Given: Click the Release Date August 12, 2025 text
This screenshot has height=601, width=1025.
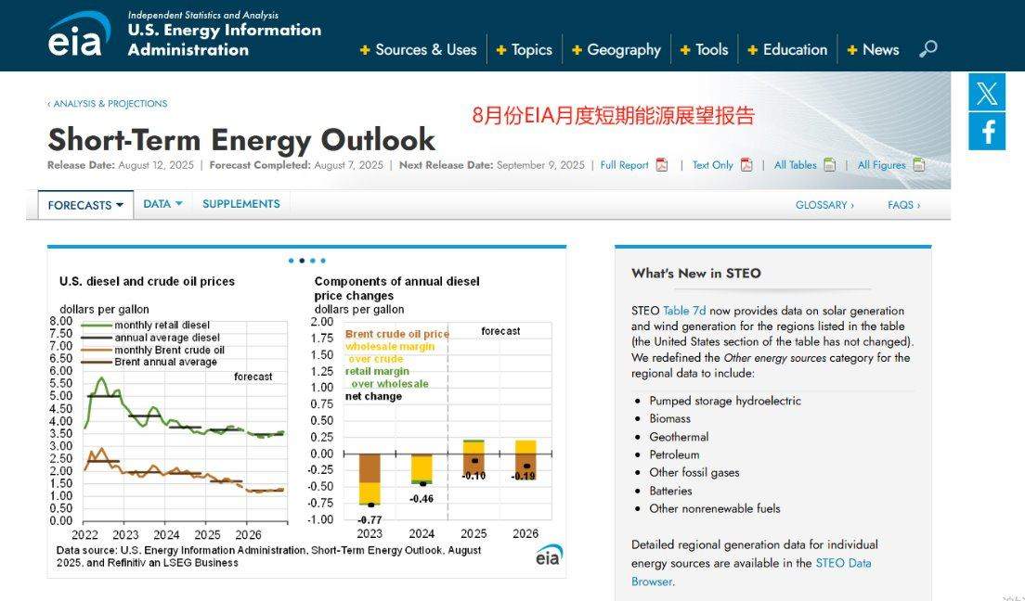Looking at the screenshot, I should click(x=121, y=165).
